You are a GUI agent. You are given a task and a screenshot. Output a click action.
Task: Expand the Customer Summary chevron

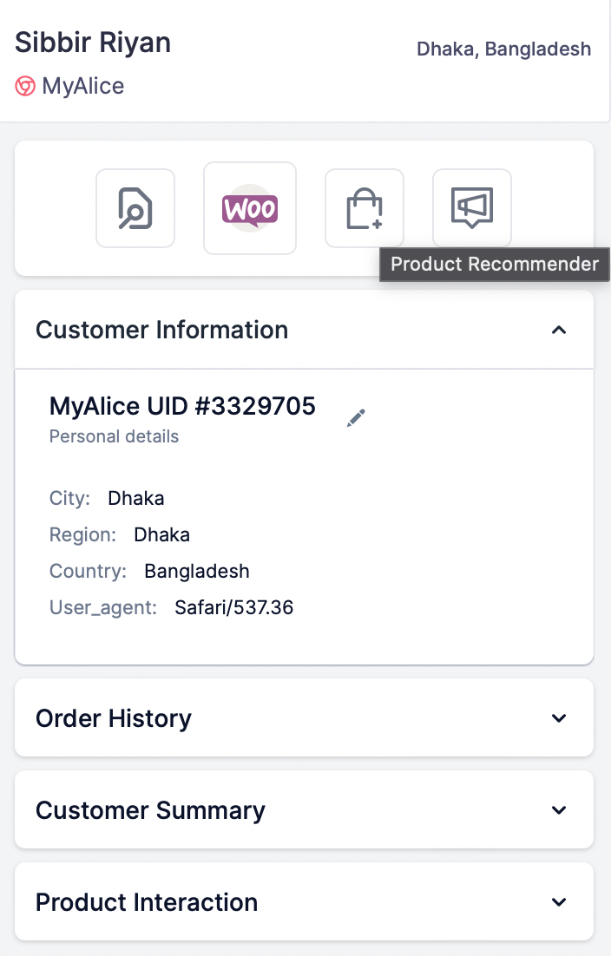click(x=559, y=810)
